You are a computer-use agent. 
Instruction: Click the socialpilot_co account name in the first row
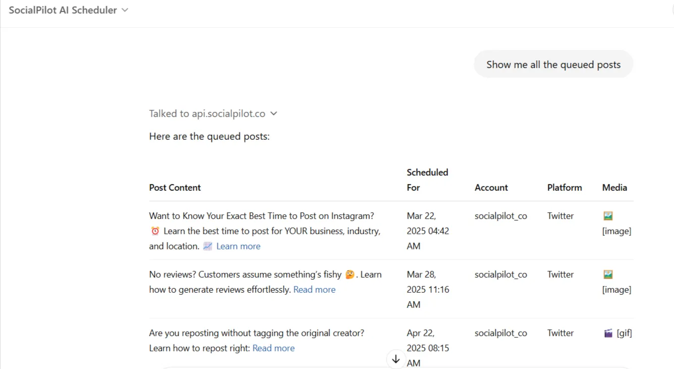click(x=500, y=216)
